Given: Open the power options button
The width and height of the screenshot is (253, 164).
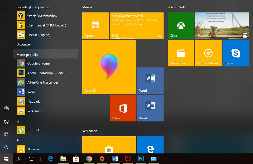Looking at the screenshot, I should click(x=6, y=147).
